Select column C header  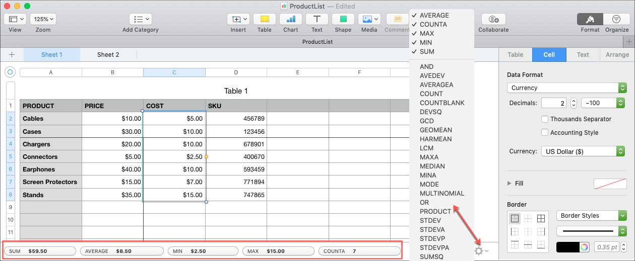(174, 72)
